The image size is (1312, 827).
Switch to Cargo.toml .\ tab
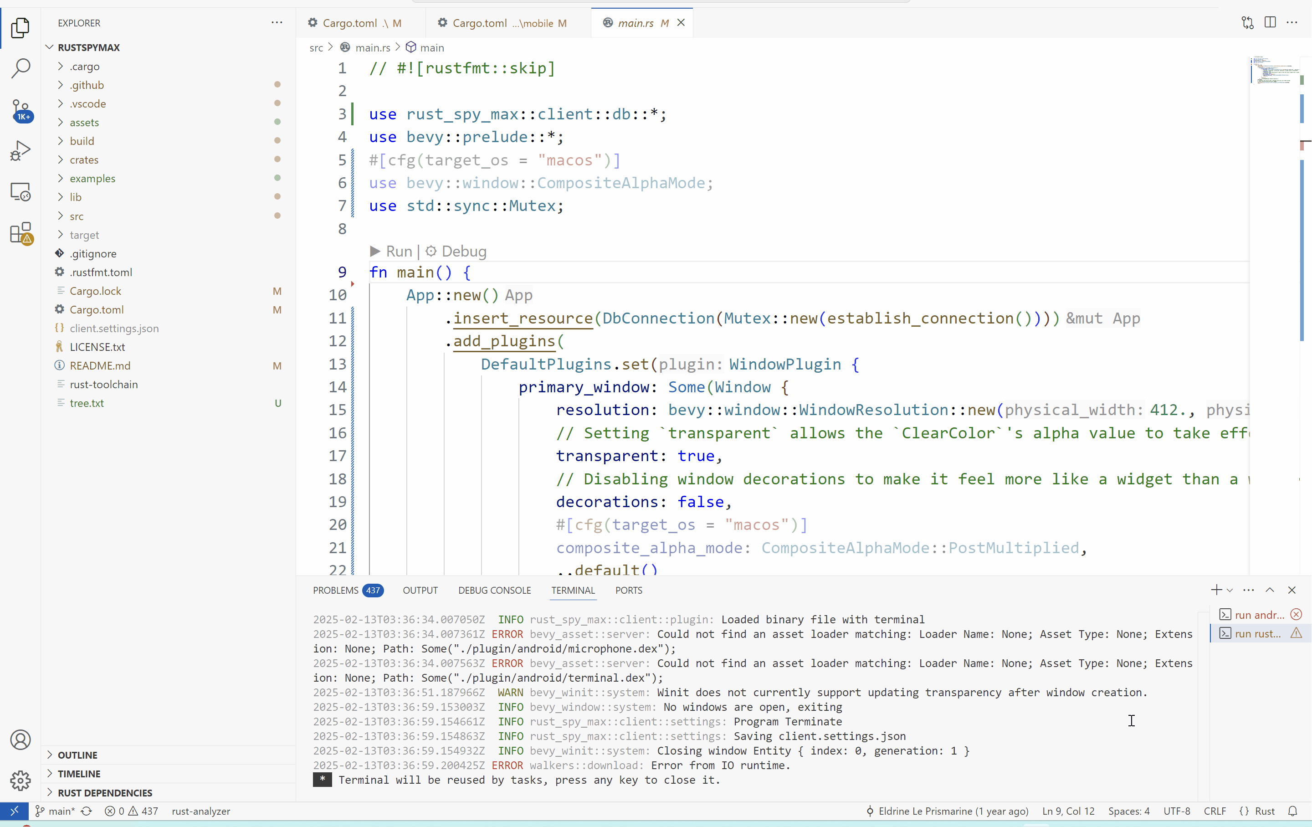pyautogui.click(x=361, y=23)
